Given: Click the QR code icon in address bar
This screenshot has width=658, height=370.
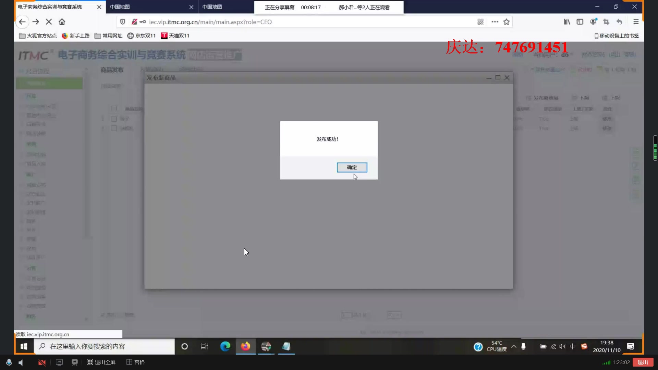Looking at the screenshot, I should 480,22.
